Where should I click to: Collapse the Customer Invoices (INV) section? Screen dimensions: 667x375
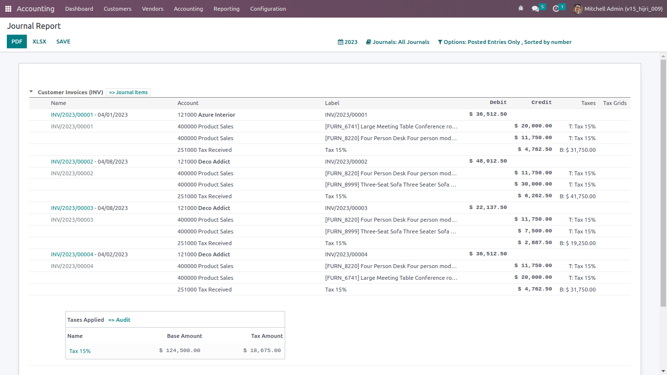31,92
